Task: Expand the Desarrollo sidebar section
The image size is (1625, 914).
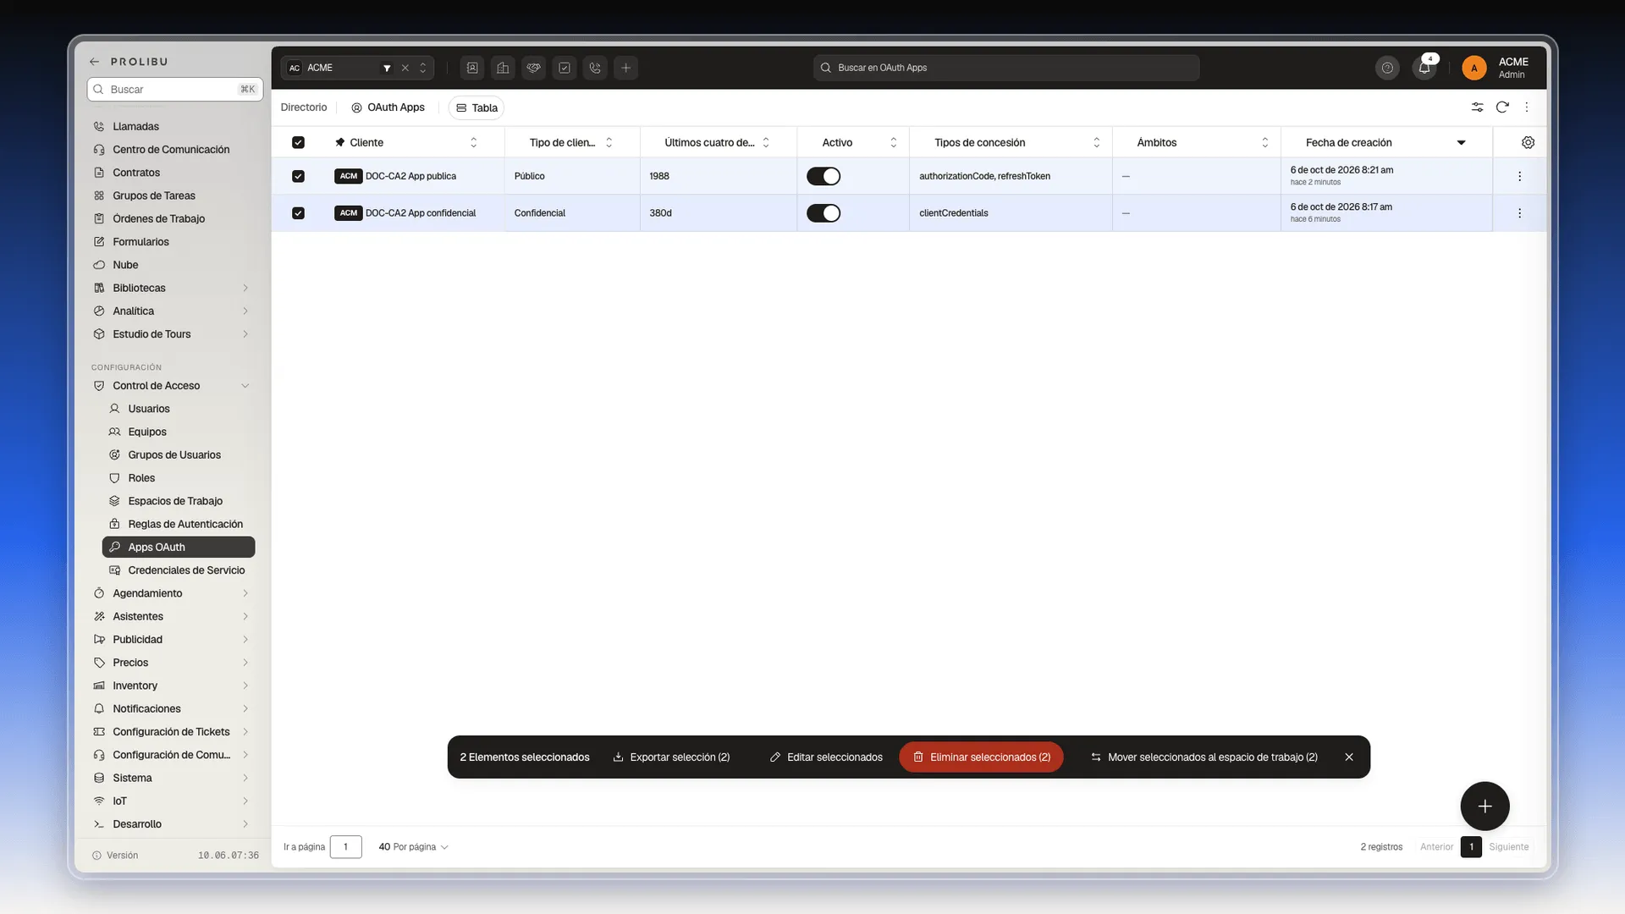Action: [172, 823]
